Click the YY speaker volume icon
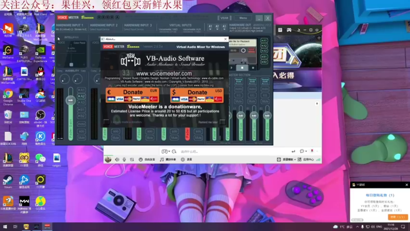Screen dimensions: 410x231 tap(117, 160)
